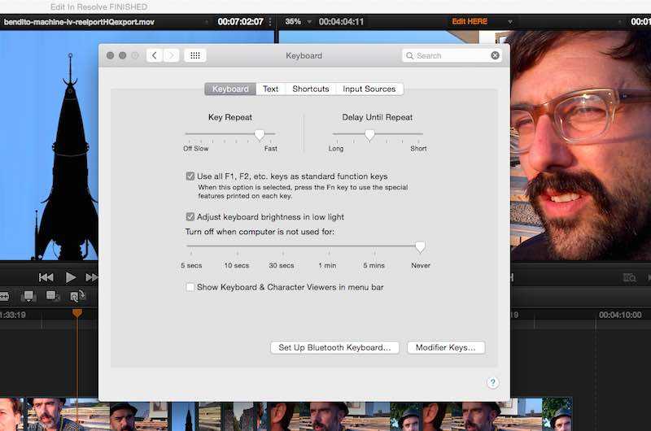This screenshot has height=431, width=651.
Task: Toggle F1, F2 standard function keys checkbox
Action: (190, 176)
